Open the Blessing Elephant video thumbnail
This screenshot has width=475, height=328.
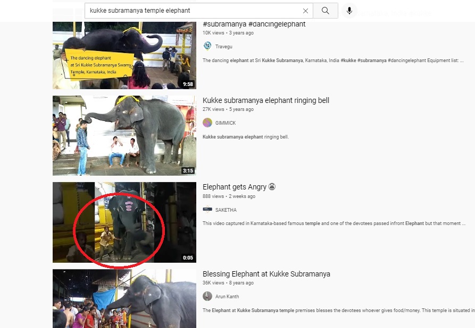point(124,299)
